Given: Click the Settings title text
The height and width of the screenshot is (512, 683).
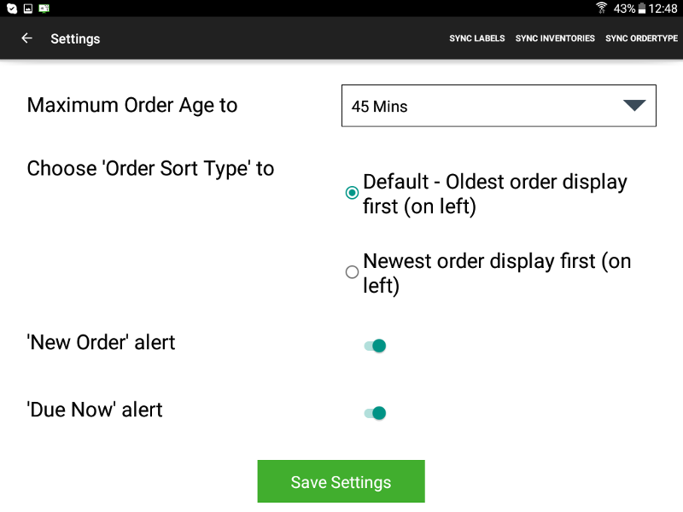Looking at the screenshot, I should 75,38.
